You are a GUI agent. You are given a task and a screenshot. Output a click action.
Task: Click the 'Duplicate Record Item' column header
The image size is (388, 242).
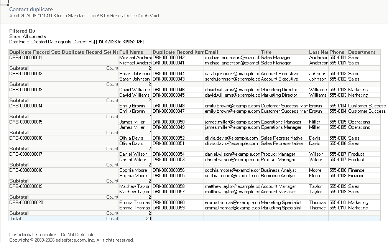click(x=178, y=52)
